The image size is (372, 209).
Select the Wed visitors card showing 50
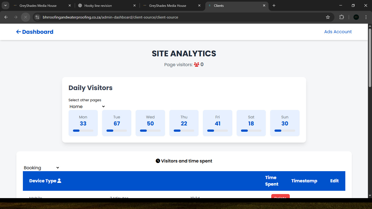(150, 123)
